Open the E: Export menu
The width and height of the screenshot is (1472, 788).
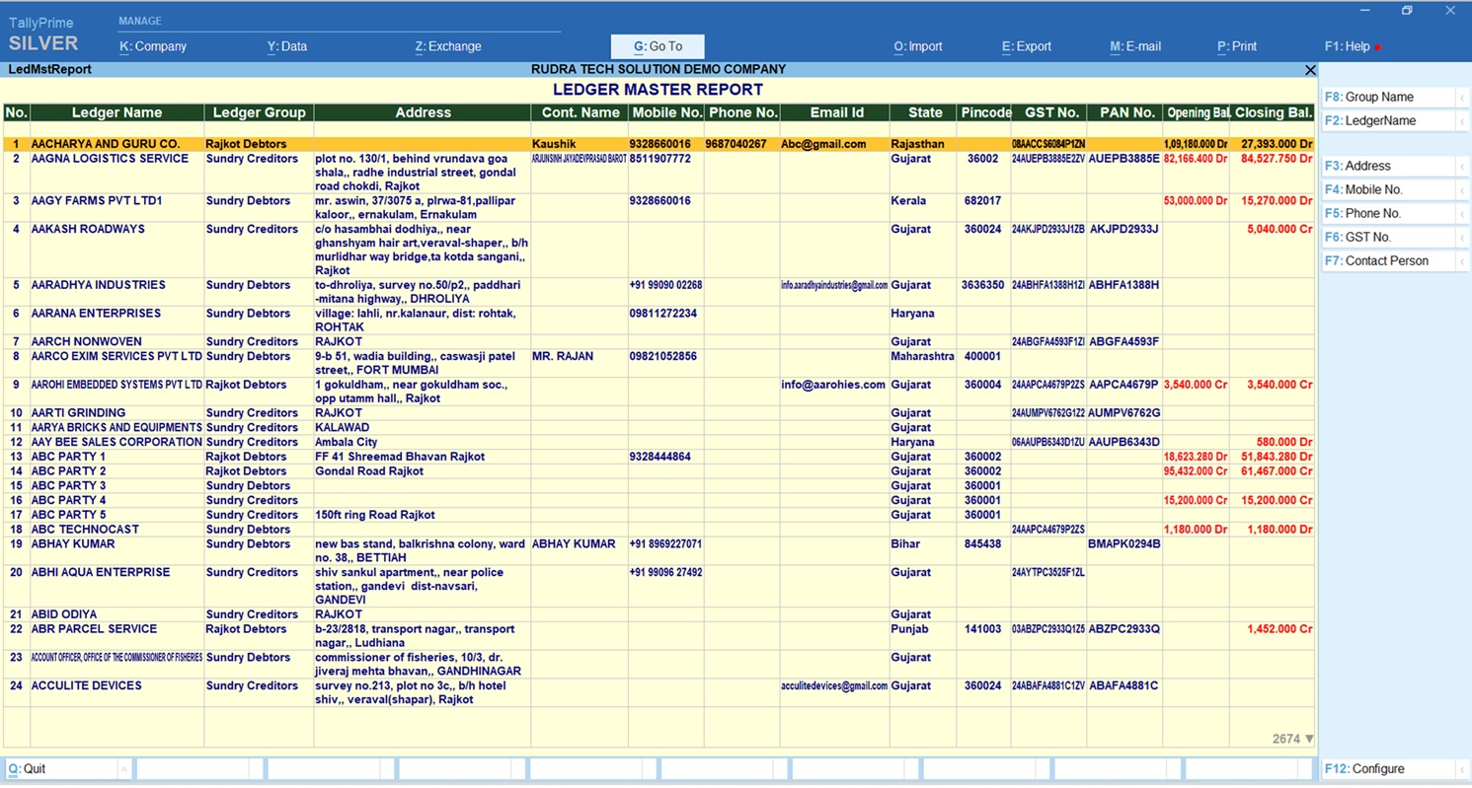pyautogui.click(x=1027, y=46)
